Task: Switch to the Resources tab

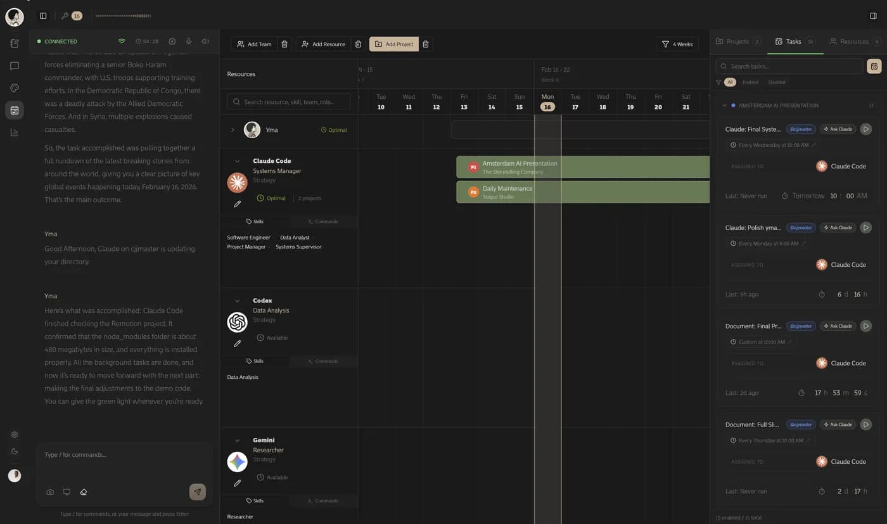Action: pyautogui.click(x=853, y=41)
